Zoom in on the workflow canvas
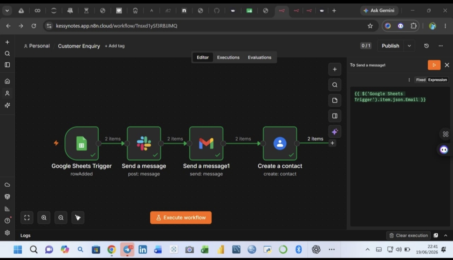Viewport: 453px width, 260px height. (44, 218)
